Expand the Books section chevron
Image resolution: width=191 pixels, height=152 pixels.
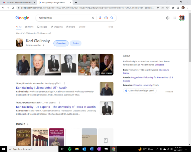coord(27,124)
